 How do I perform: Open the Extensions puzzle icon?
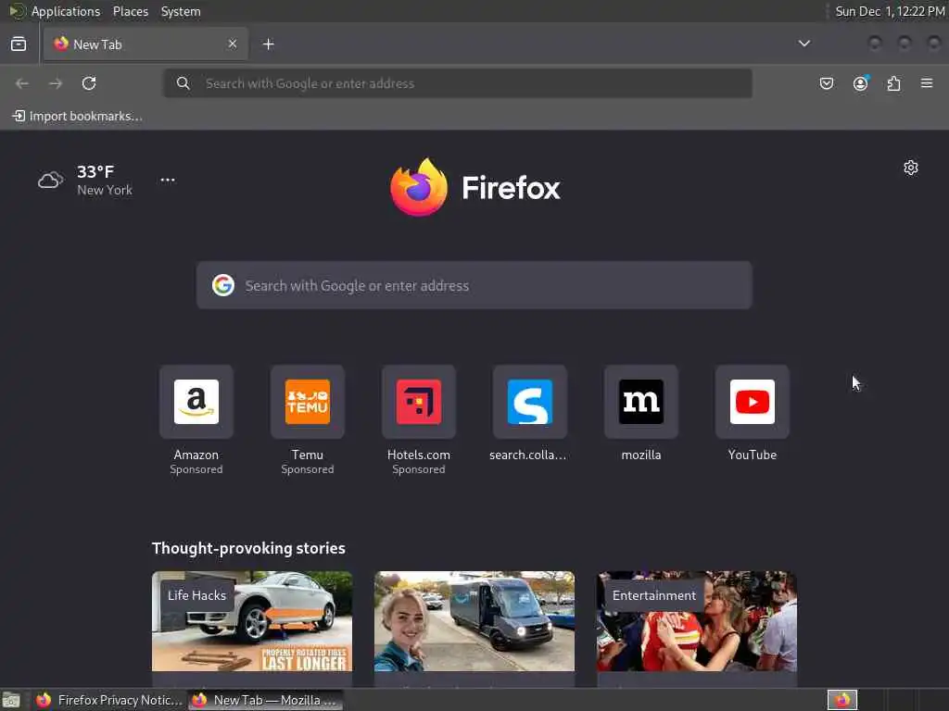pos(894,83)
